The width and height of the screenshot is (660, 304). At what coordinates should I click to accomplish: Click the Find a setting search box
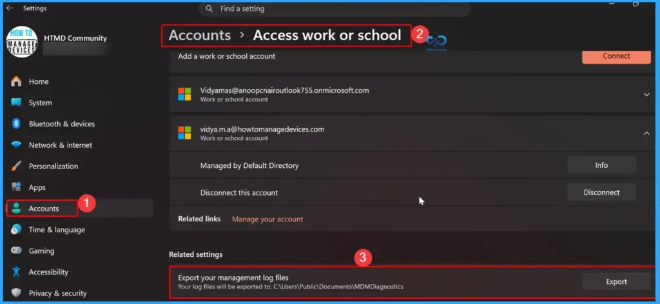(x=335, y=8)
